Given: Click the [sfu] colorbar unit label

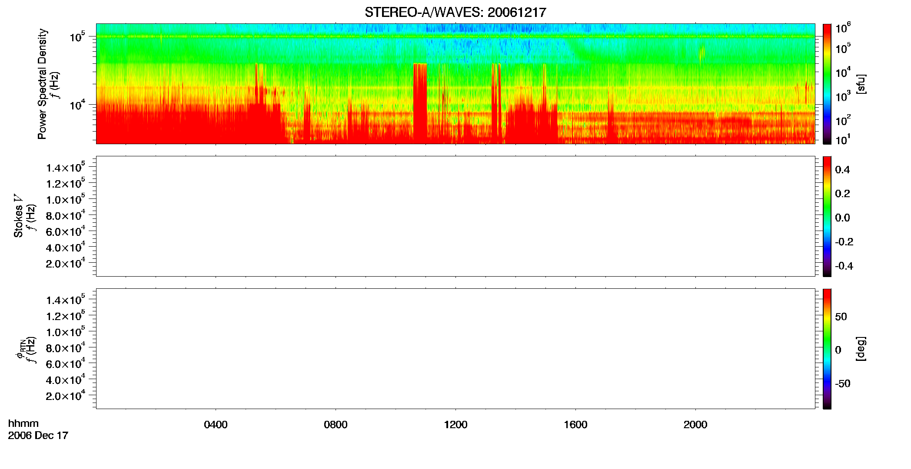Looking at the screenshot, I should pyautogui.click(x=861, y=84).
